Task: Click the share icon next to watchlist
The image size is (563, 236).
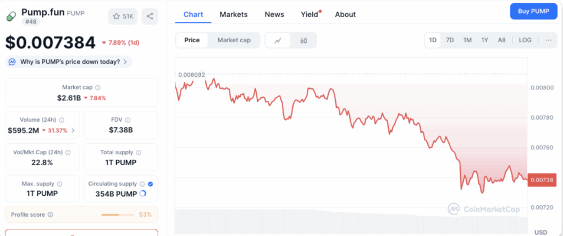Action: [x=150, y=16]
